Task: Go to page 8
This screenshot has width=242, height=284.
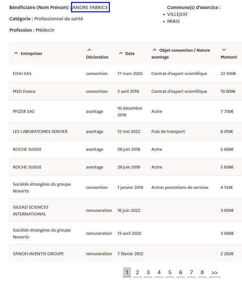Action: tap(202, 272)
